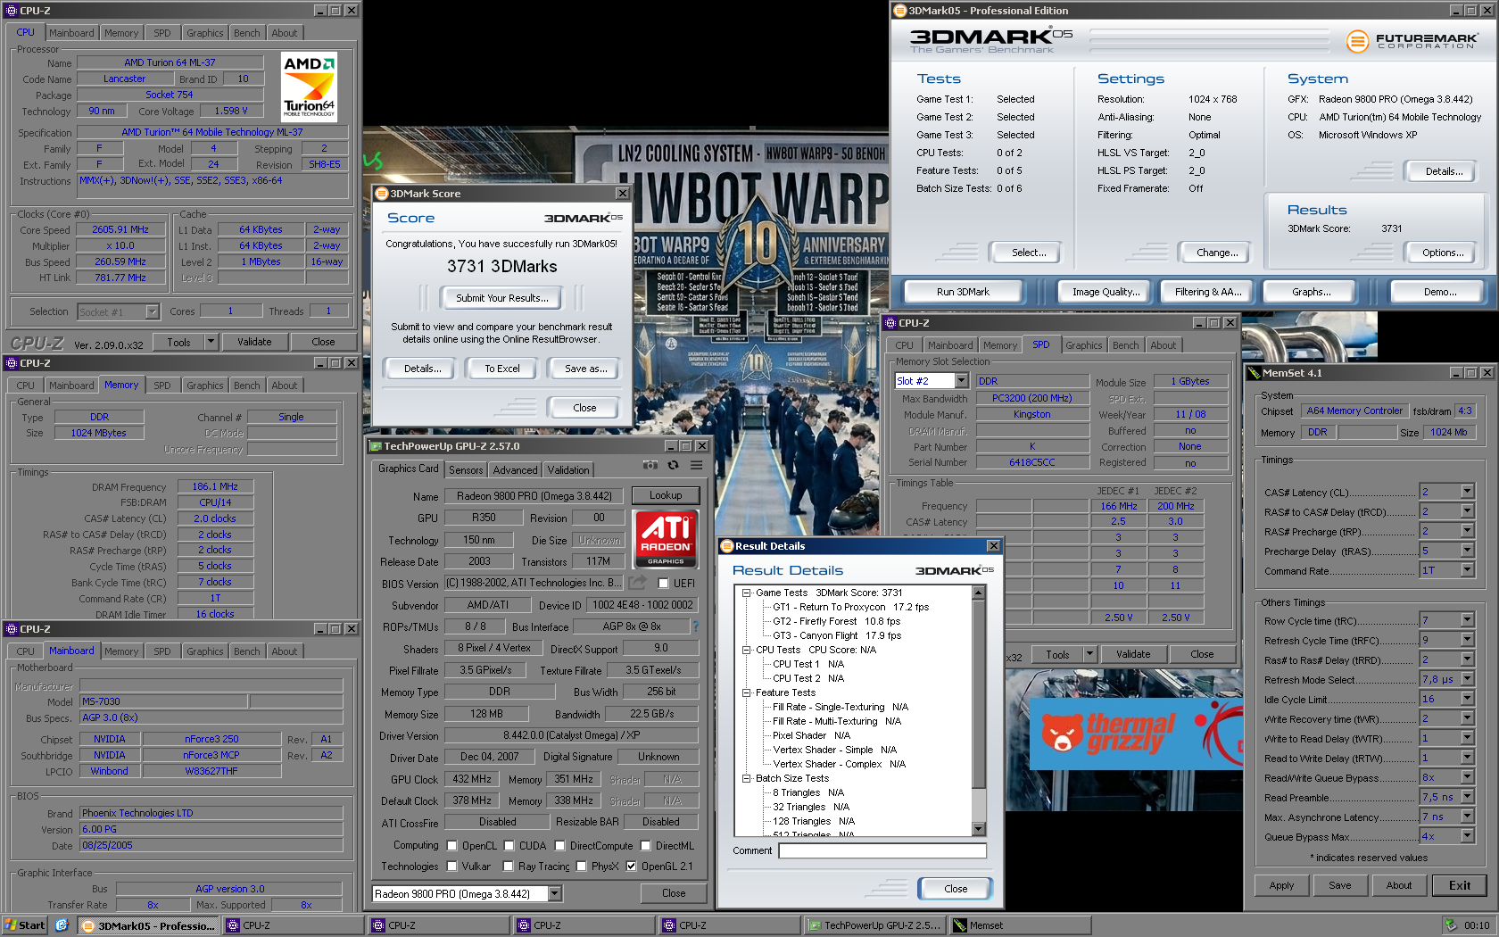Open the Bus Interface question mark help
Viewport: 1499px width, 937px height.
[x=696, y=626]
